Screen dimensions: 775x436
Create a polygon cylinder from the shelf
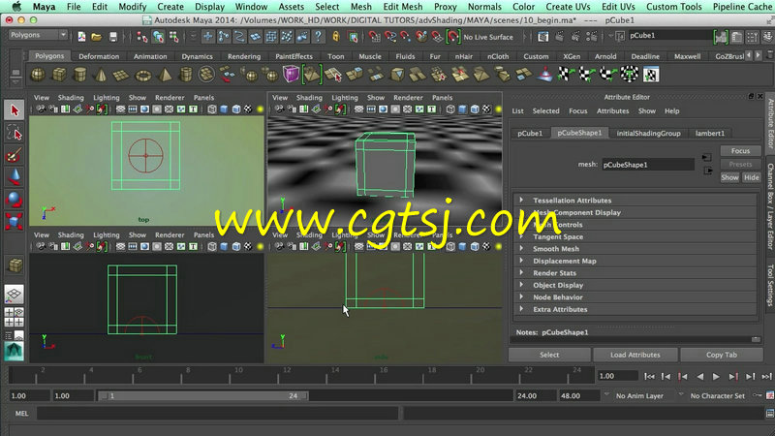coord(79,75)
